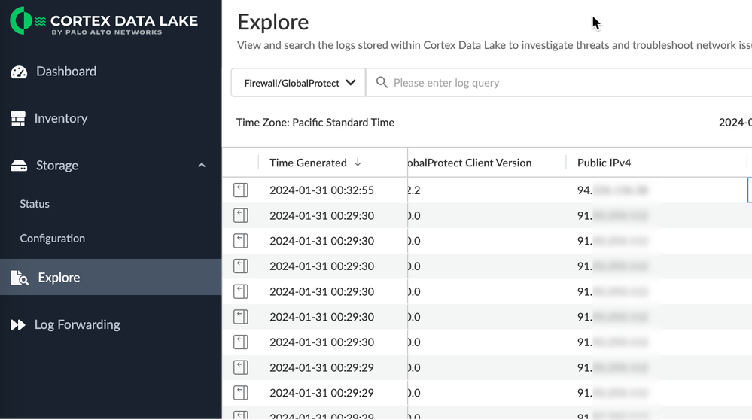Open Storage Configuration page
752x420 pixels.
coord(52,239)
